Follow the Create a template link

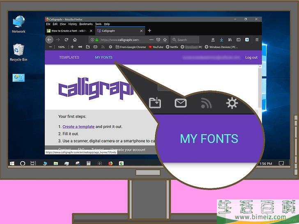click(x=78, y=127)
